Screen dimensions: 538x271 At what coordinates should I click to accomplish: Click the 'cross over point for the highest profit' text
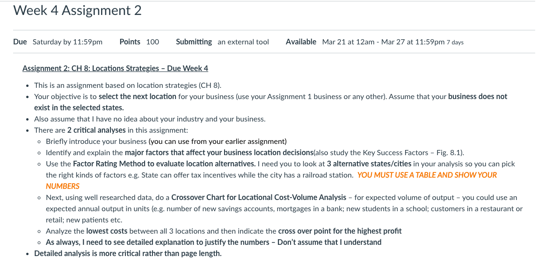[x=340, y=231]
